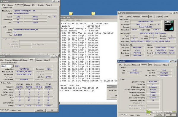This screenshot has height=117, width=178.
Task: Open Mainboard tab in the SPD window
Action: click(17, 60)
